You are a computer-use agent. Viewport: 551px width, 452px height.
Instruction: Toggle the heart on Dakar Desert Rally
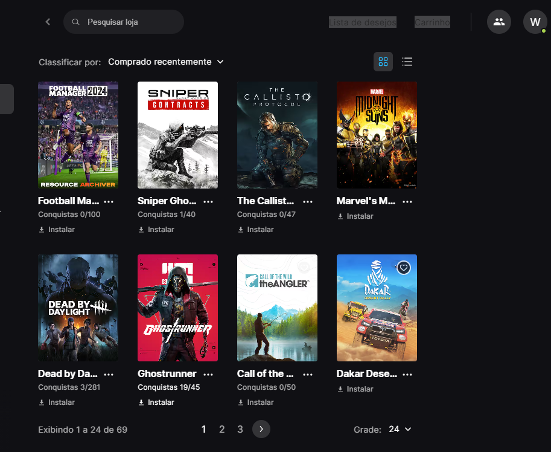point(404,267)
